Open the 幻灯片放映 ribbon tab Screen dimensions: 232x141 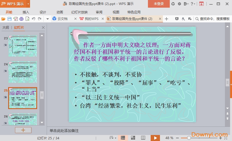click(79, 12)
